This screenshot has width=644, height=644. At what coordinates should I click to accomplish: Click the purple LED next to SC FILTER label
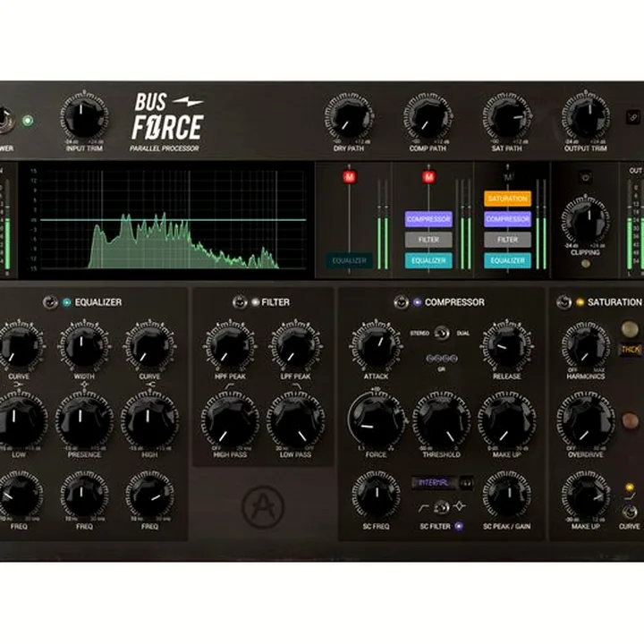click(459, 526)
